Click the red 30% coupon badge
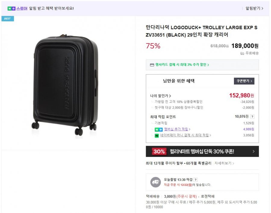This screenshot has height=213, width=271. [x=159, y=151]
